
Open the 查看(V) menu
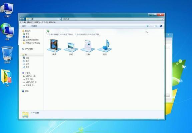pos(37,23)
